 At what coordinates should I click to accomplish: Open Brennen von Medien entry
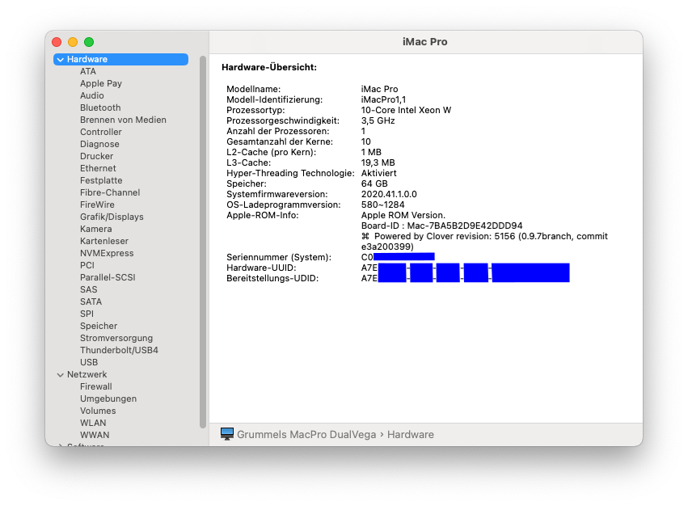123,120
